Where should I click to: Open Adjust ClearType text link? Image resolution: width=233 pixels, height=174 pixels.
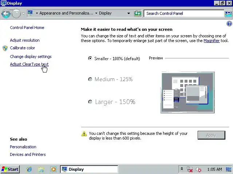click(x=29, y=64)
